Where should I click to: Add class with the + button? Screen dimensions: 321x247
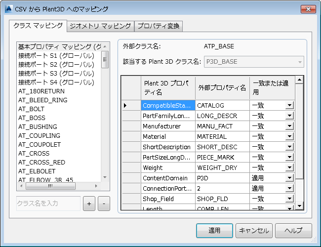coord(89,204)
